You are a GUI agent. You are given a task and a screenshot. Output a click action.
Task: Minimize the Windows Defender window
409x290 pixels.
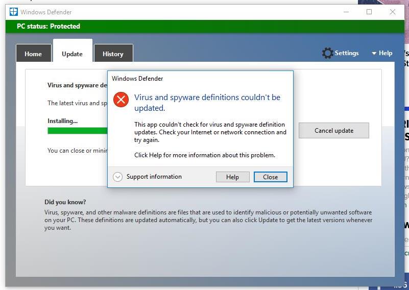click(346, 12)
